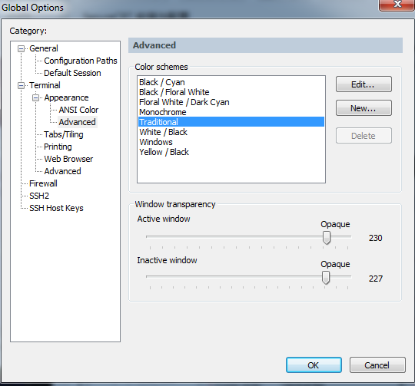The width and height of the screenshot is (415, 386).
Task: Choose the Black / Cyan color scheme
Action: point(231,82)
